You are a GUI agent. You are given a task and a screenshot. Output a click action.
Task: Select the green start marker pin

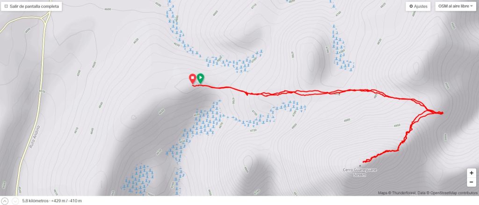[200, 79]
